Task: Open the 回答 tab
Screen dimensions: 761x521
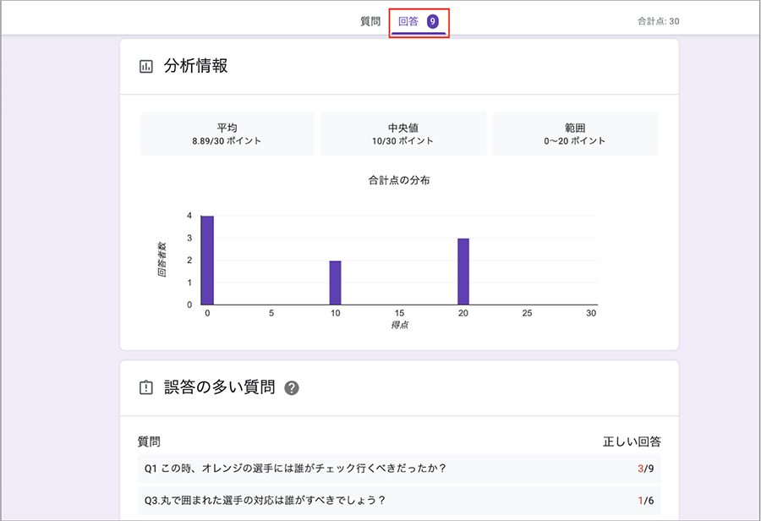Action: click(x=408, y=21)
